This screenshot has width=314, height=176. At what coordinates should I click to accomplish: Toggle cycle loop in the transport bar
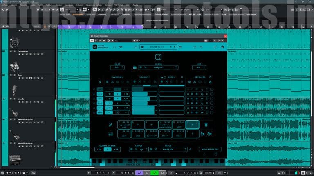139,173
